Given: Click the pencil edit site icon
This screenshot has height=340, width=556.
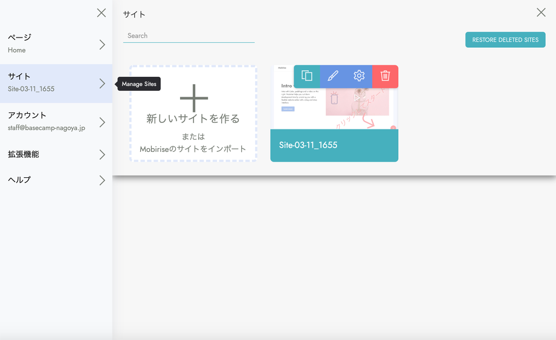Looking at the screenshot, I should point(333,76).
